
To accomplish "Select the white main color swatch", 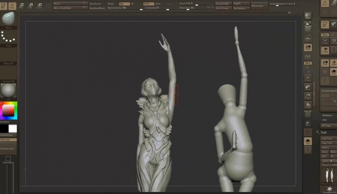I will [x=13, y=128].
